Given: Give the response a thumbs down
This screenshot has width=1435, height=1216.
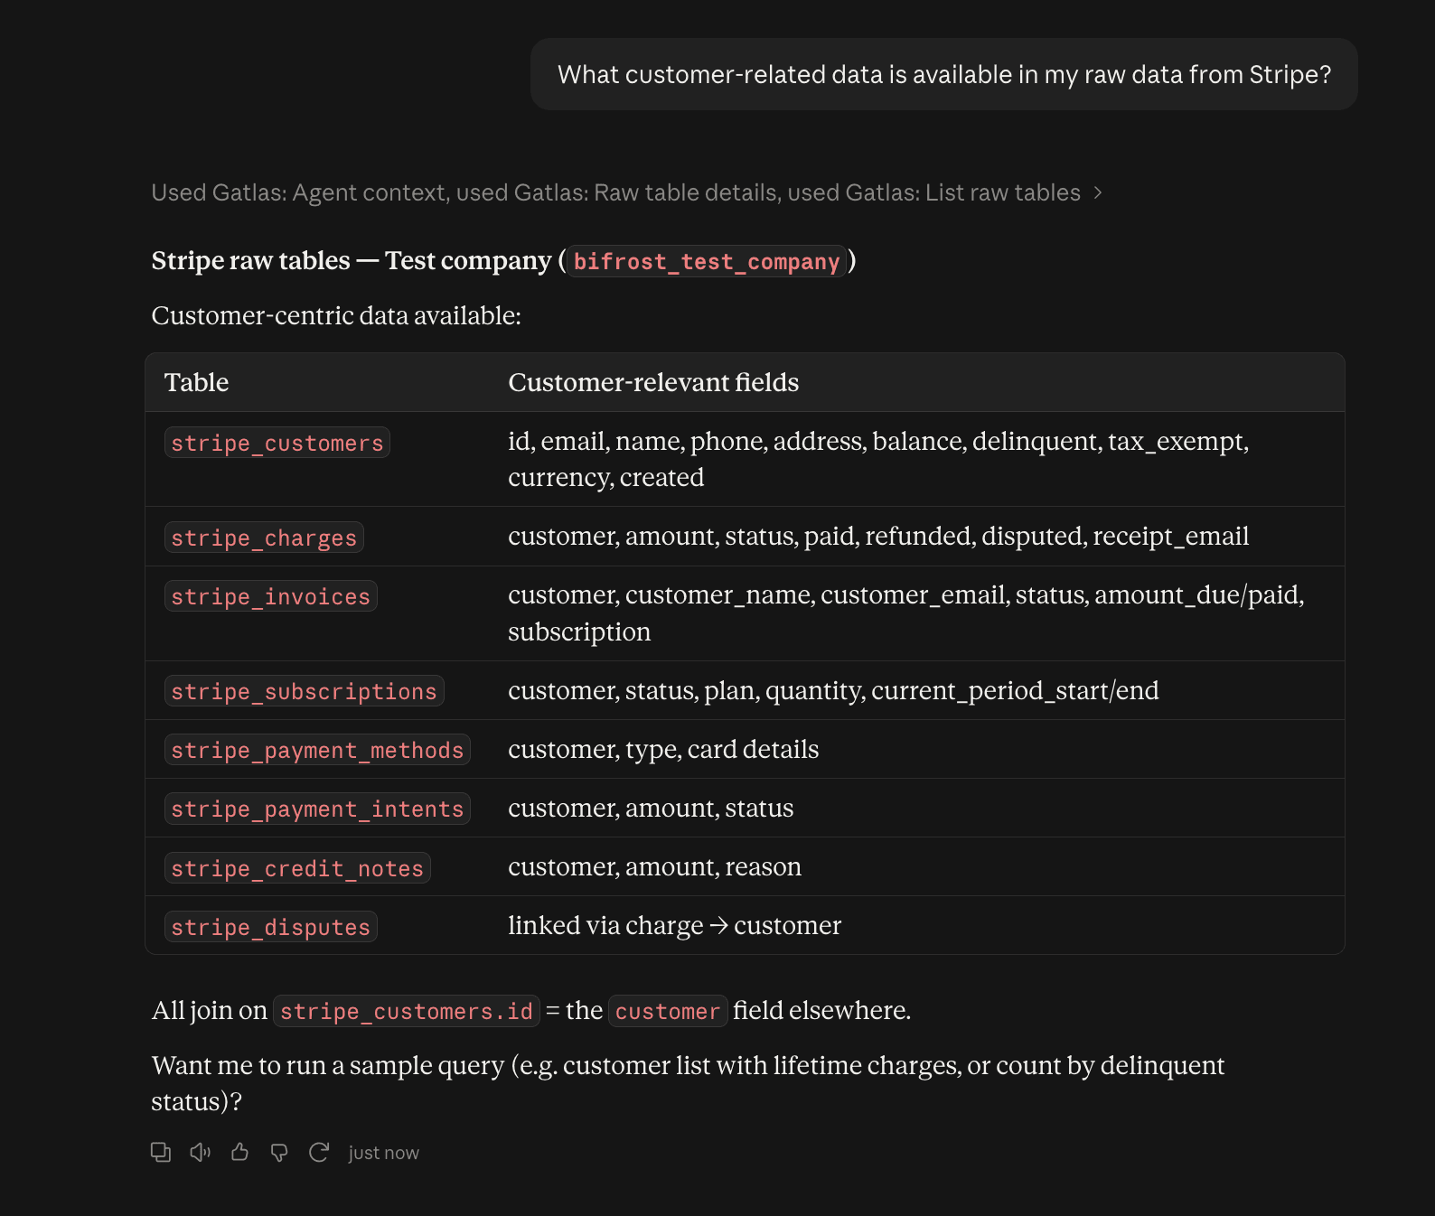Looking at the screenshot, I should click(279, 1152).
